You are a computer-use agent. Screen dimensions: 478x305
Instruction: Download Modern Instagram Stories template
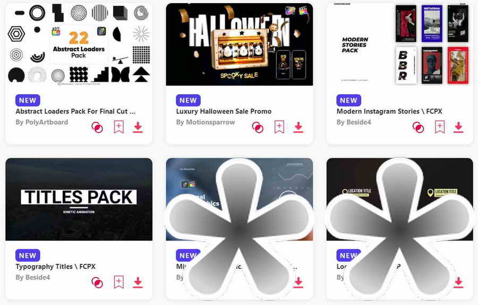pos(458,127)
